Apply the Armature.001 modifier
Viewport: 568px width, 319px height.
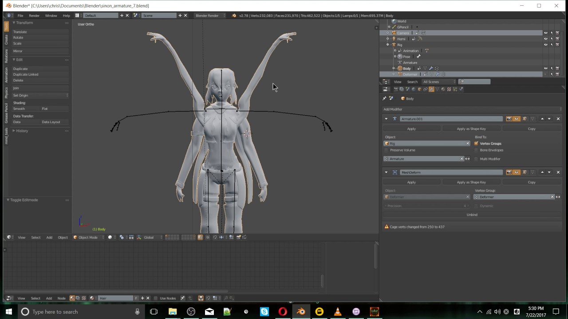coord(411,129)
